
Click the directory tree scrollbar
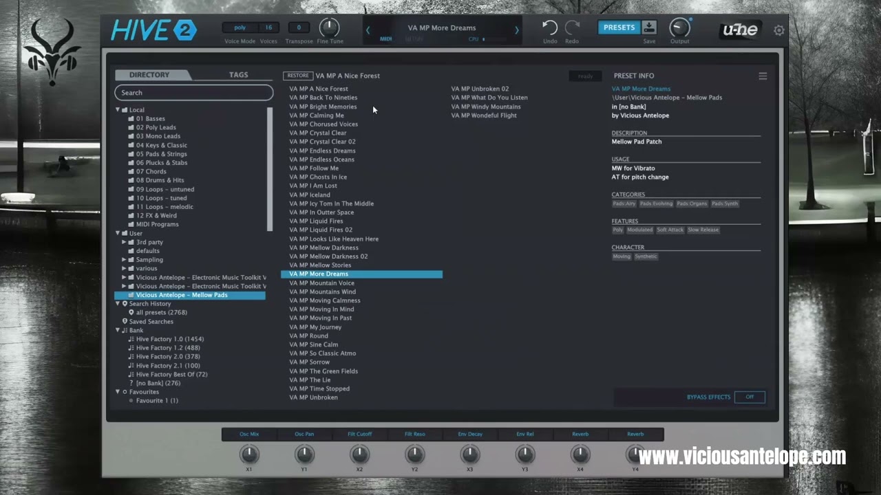coord(270,168)
